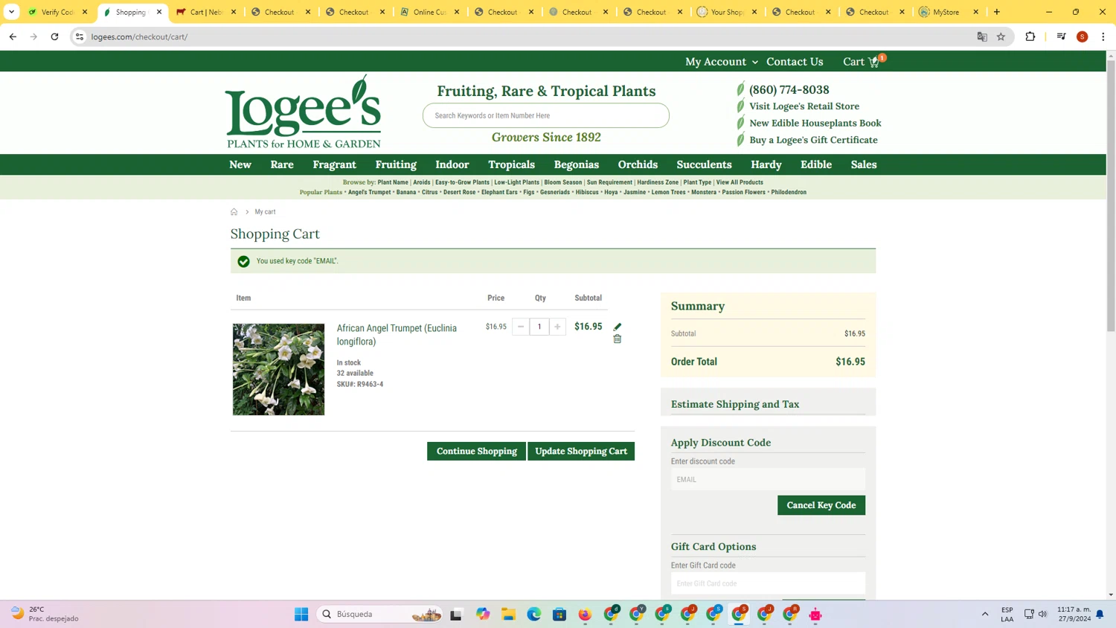Click Update Shopping Cart button
Image resolution: width=1116 pixels, height=628 pixels.
coord(581,451)
